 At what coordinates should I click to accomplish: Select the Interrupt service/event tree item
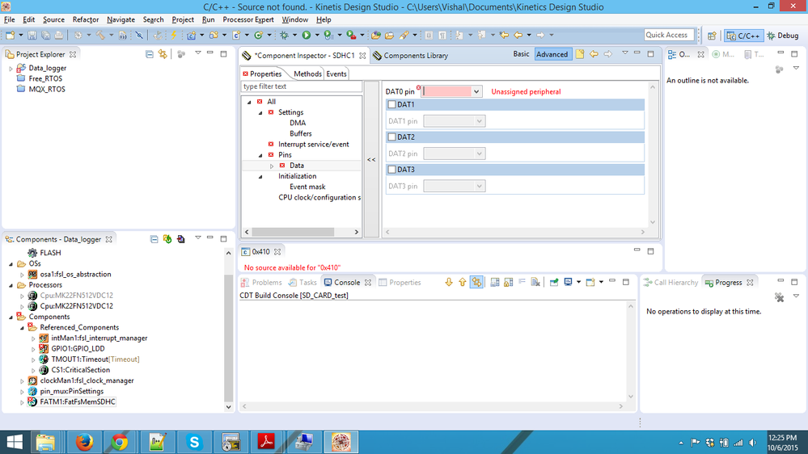tap(313, 145)
